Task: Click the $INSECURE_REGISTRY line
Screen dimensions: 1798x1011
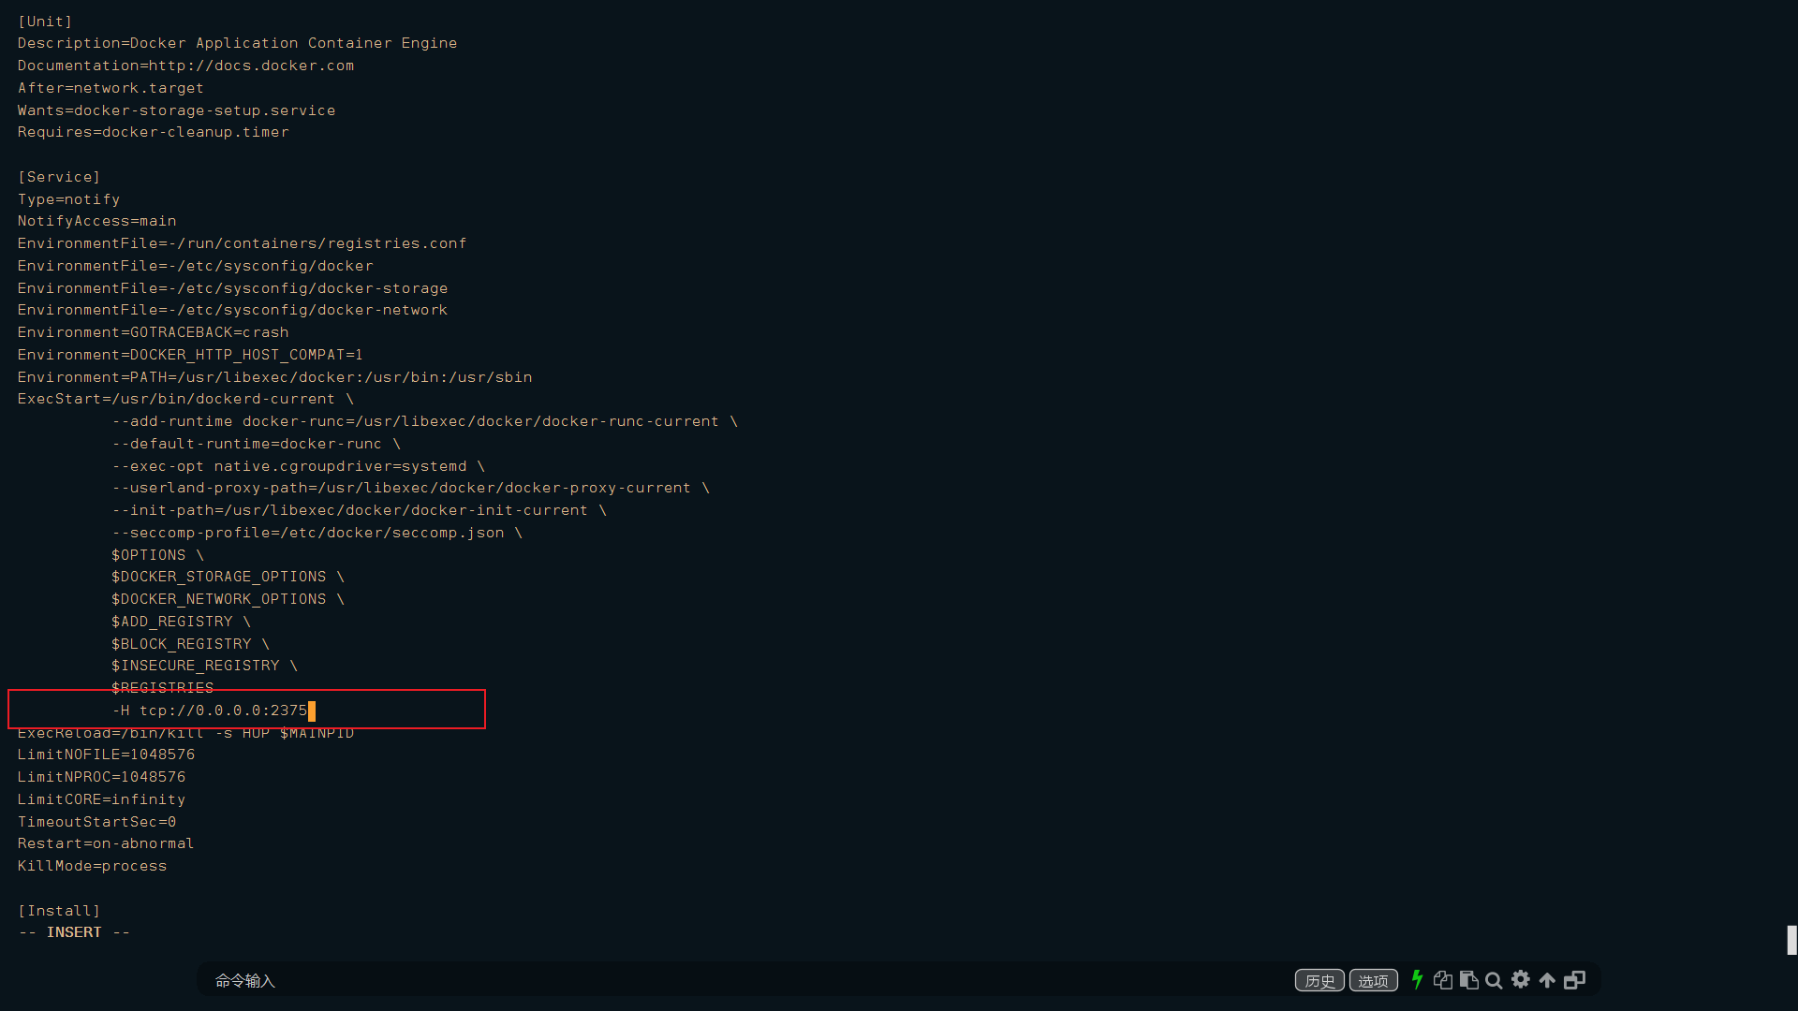Action: click(x=204, y=666)
